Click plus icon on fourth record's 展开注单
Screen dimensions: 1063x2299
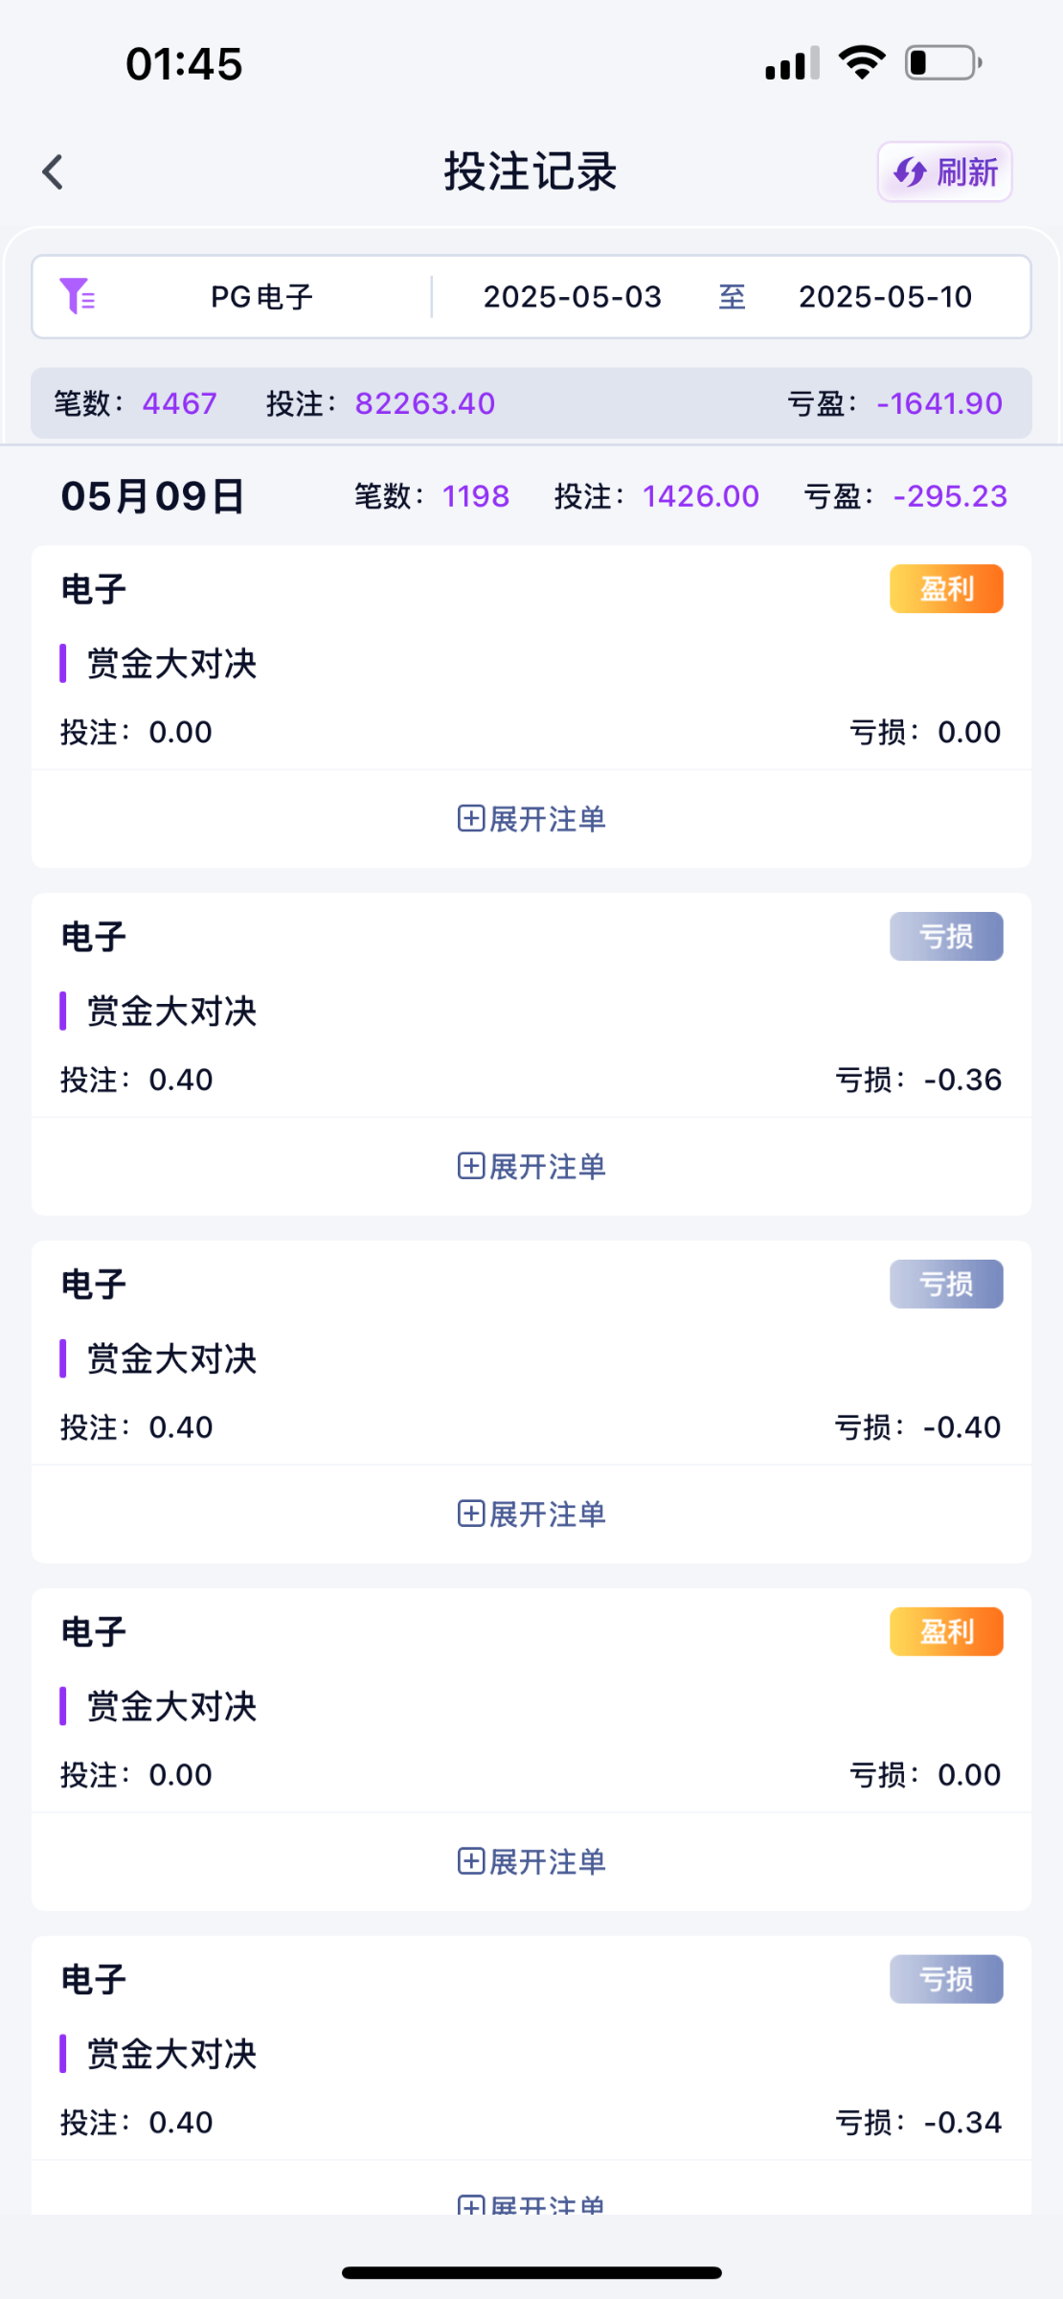click(x=470, y=1861)
